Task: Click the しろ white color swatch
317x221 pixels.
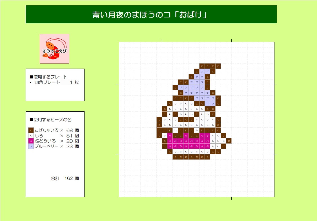Action: pos(31,136)
